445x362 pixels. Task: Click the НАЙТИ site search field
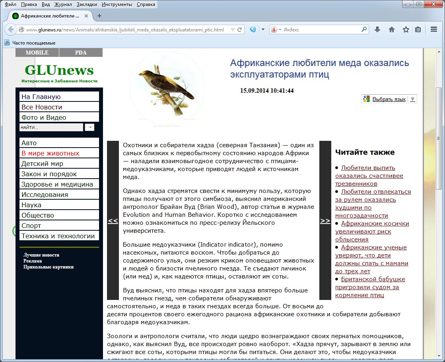coord(51,127)
